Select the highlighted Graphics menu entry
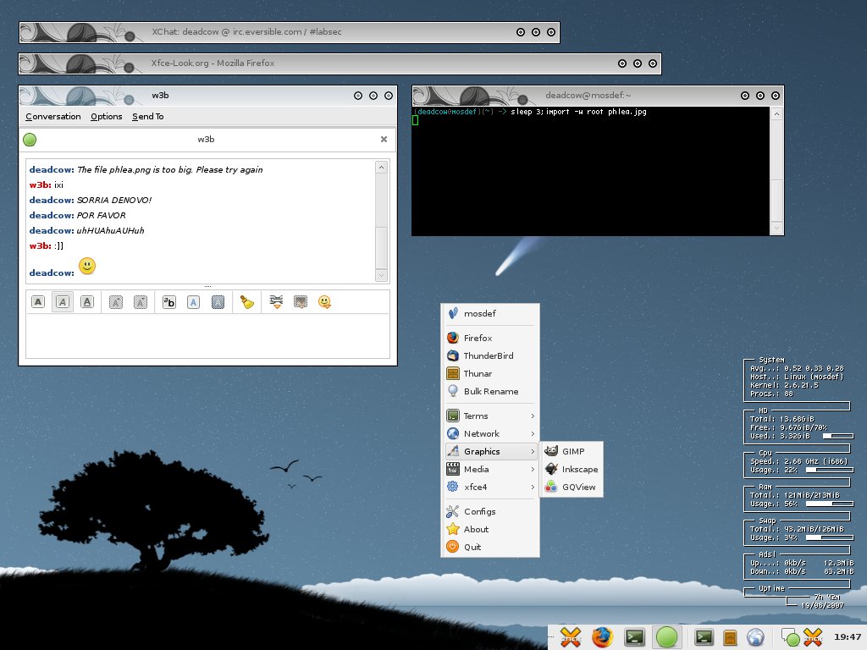The image size is (867, 650). pyautogui.click(x=490, y=451)
